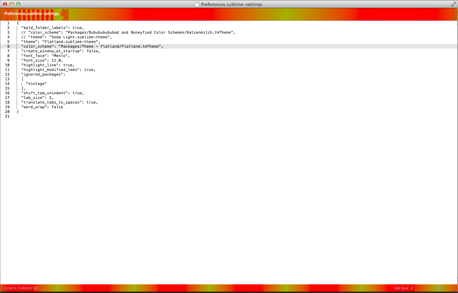Viewport: 458px width, 293px height.
Task: Click the "Vintage" entry in ignored packages
Action: pyautogui.click(x=36, y=84)
